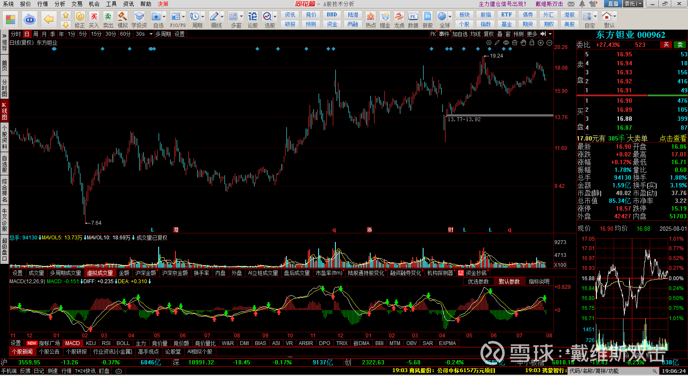
Task: Open the 周期 clock icon
Action: pos(194,16)
